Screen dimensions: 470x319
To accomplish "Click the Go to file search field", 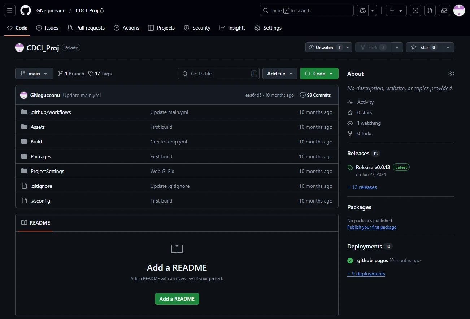I will [218, 73].
